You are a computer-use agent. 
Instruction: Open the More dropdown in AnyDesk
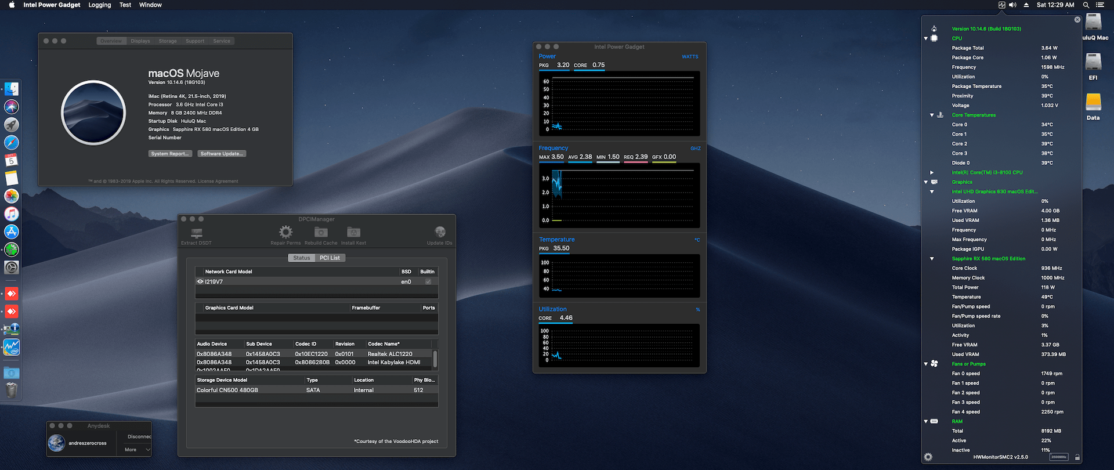point(138,450)
